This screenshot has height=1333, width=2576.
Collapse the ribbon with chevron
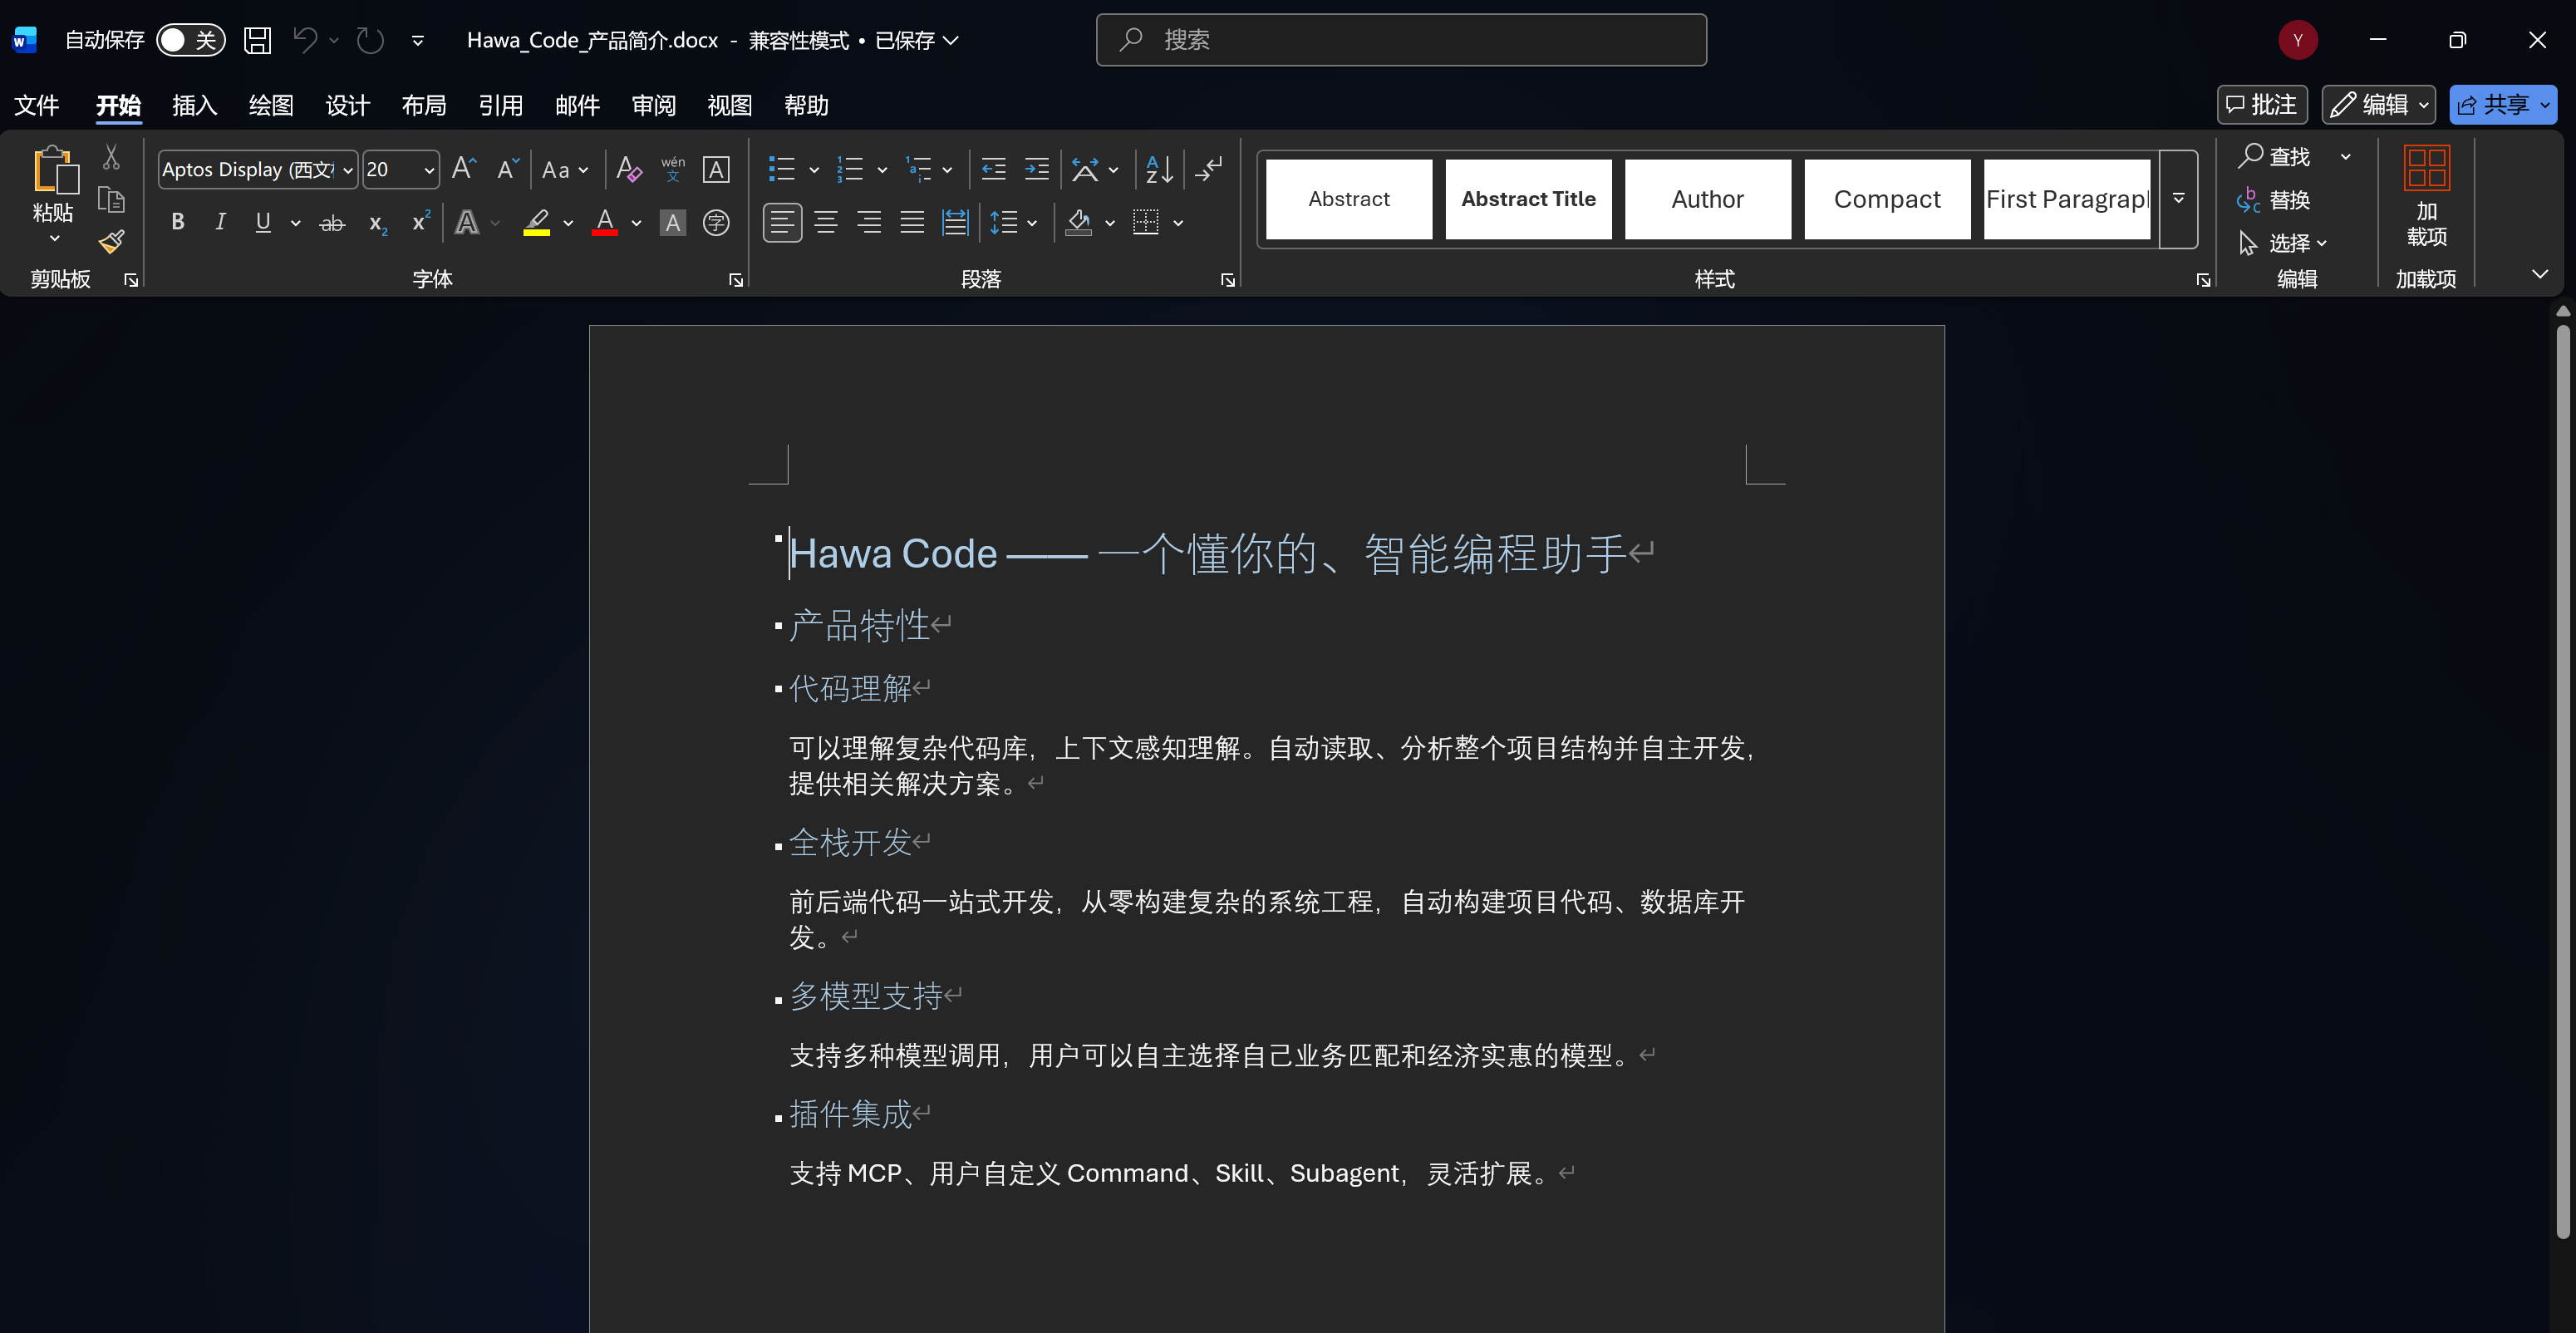[2540, 273]
